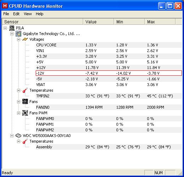The image size is (184, 177).
Task: Click the PILA computer name label
Action: pos(20,28)
